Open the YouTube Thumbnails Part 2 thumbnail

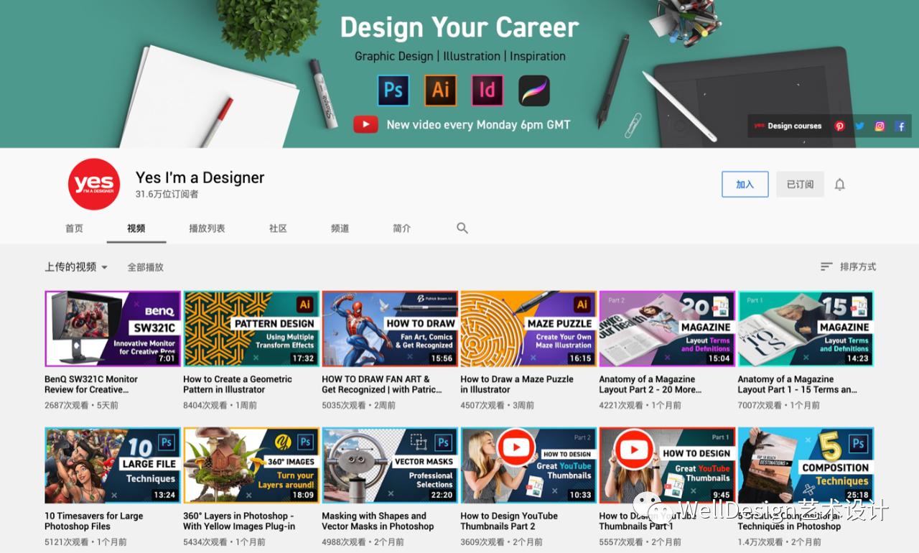528,465
